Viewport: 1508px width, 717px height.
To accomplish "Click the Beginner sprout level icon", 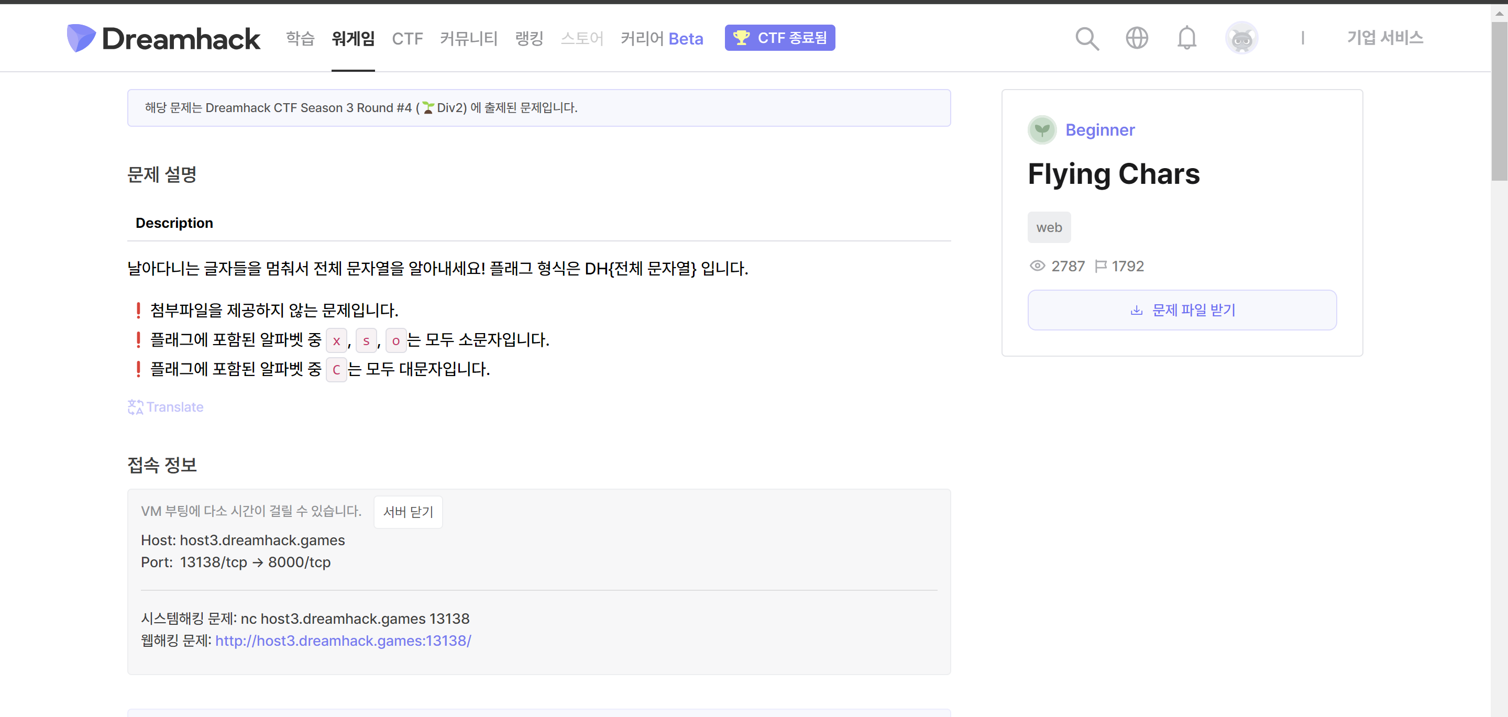I will coord(1041,130).
